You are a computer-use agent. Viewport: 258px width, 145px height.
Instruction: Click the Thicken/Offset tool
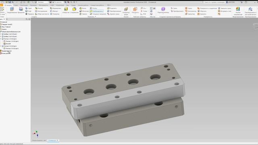tap(98, 14)
